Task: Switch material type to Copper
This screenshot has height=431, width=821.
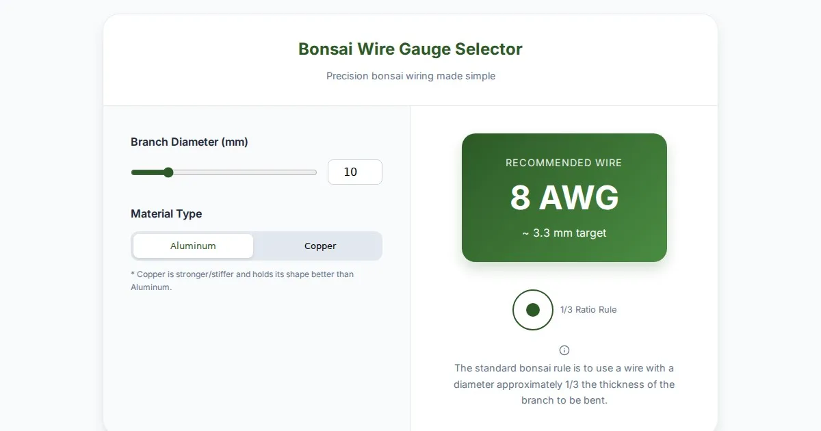Action: click(x=320, y=246)
